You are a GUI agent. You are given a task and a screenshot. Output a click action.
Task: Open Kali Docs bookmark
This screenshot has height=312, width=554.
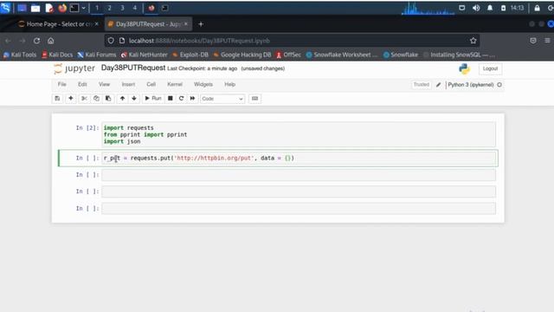click(57, 55)
